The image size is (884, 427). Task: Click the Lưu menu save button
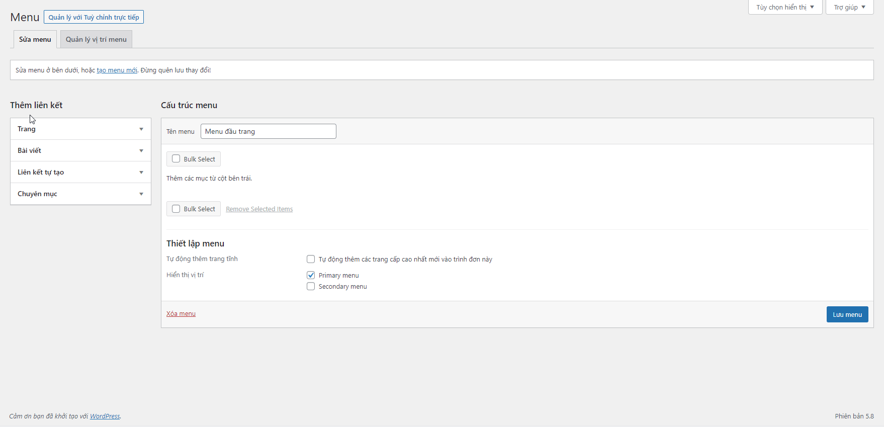click(847, 314)
